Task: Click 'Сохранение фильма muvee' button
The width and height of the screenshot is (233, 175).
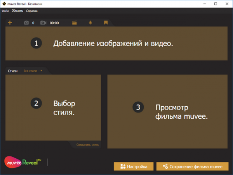Action: click(192, 166)
